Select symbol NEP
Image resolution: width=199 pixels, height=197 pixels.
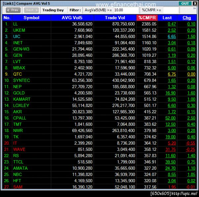17,87
